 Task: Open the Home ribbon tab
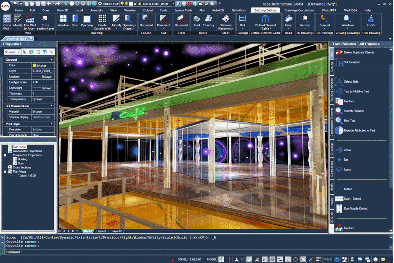[x=19, y=10]
